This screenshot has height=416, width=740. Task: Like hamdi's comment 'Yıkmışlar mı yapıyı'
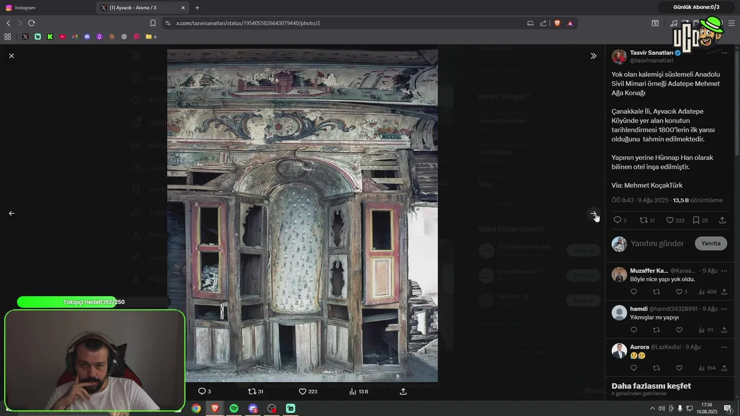[679, 330]
